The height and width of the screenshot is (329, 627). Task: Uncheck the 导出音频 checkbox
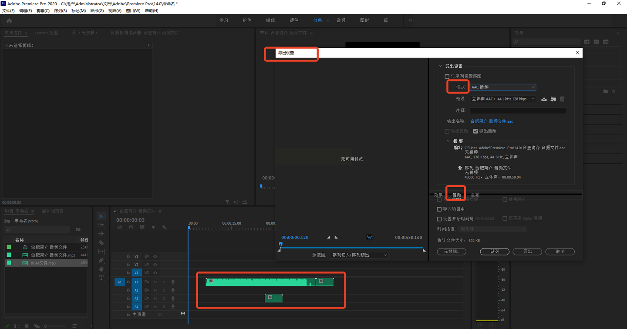(x=475, y=131)
